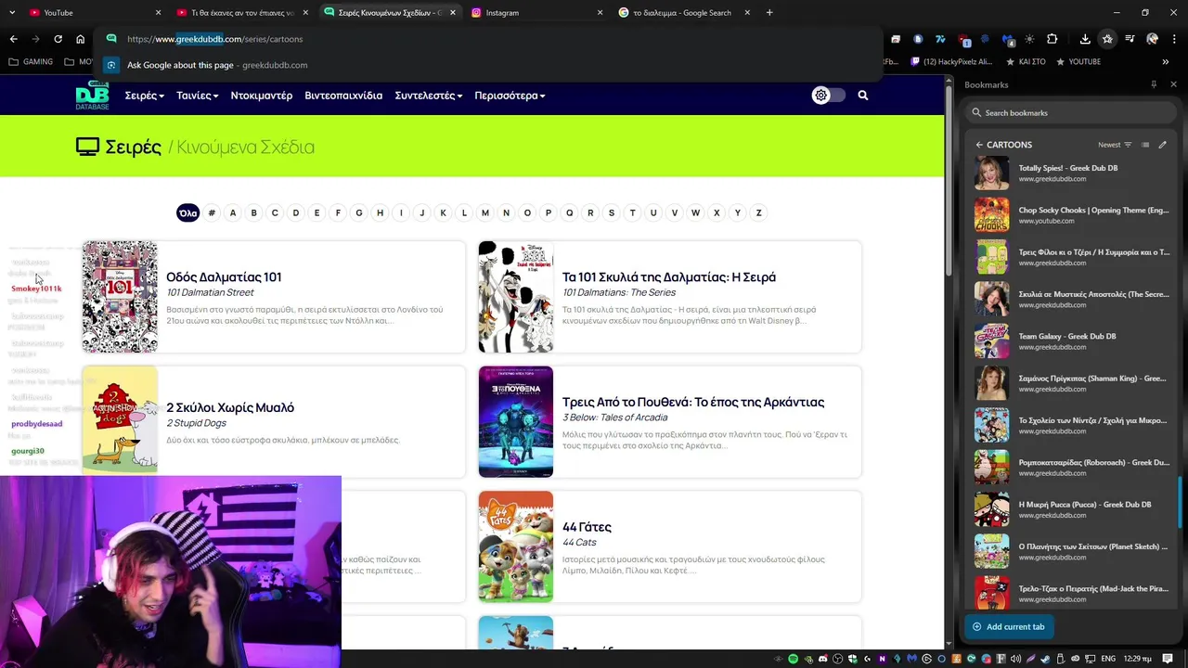The width and height of the screenshot is (1188, 668).
Task: Filter series by letter P
Action: pos(549,212)
